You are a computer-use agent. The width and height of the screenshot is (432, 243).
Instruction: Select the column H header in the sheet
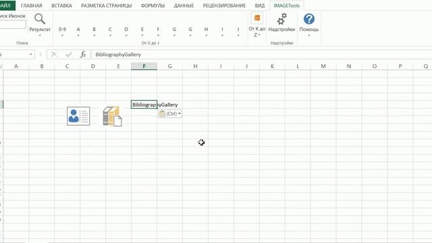point(195,66)
